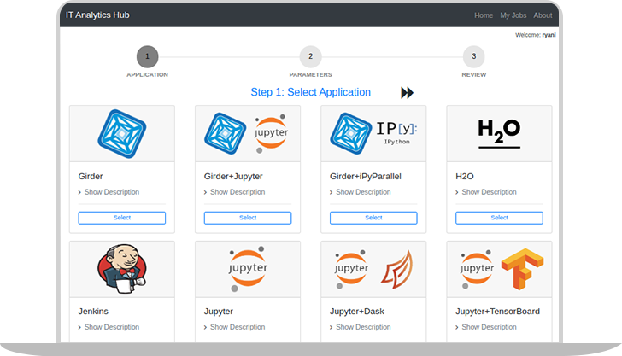Click the Jupyter+Dask card title

click(x=357, y=312)
